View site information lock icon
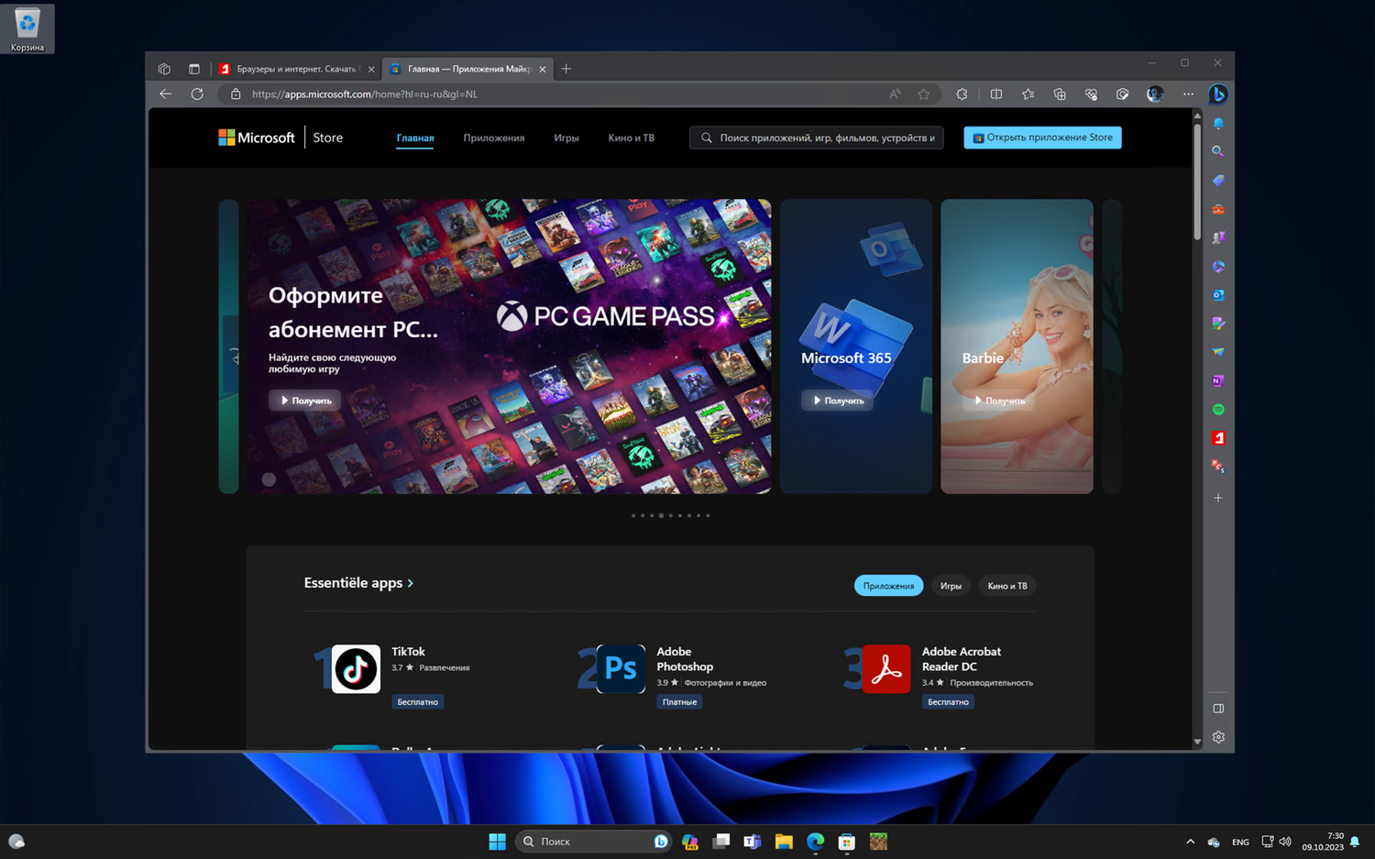Viewport: 1375px width, 859px height. pyautogui.click(x=236, y=94)
